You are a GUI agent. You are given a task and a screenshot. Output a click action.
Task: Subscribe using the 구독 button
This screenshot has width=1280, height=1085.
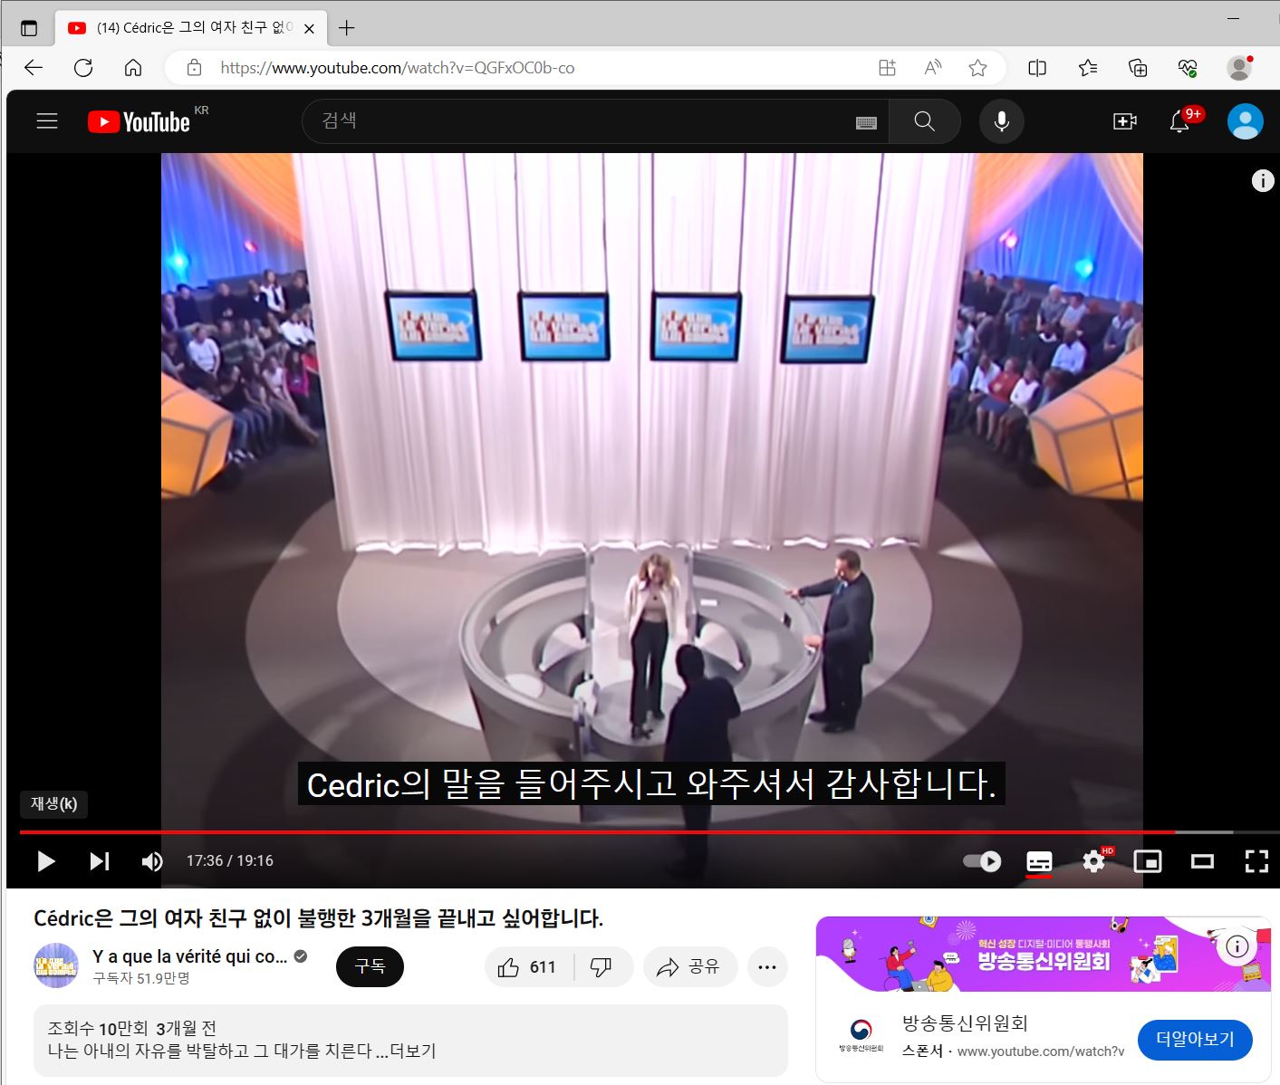pos(370,967)
